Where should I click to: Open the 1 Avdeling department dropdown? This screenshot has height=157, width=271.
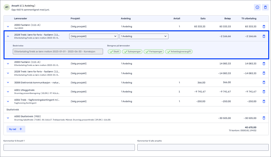point(144,36)
